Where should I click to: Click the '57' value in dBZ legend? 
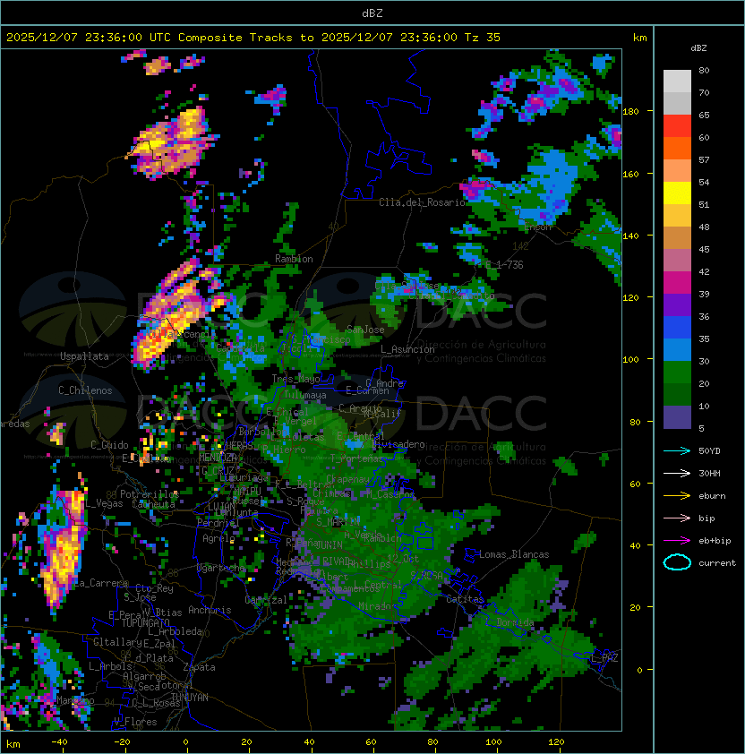coord(704,159)
